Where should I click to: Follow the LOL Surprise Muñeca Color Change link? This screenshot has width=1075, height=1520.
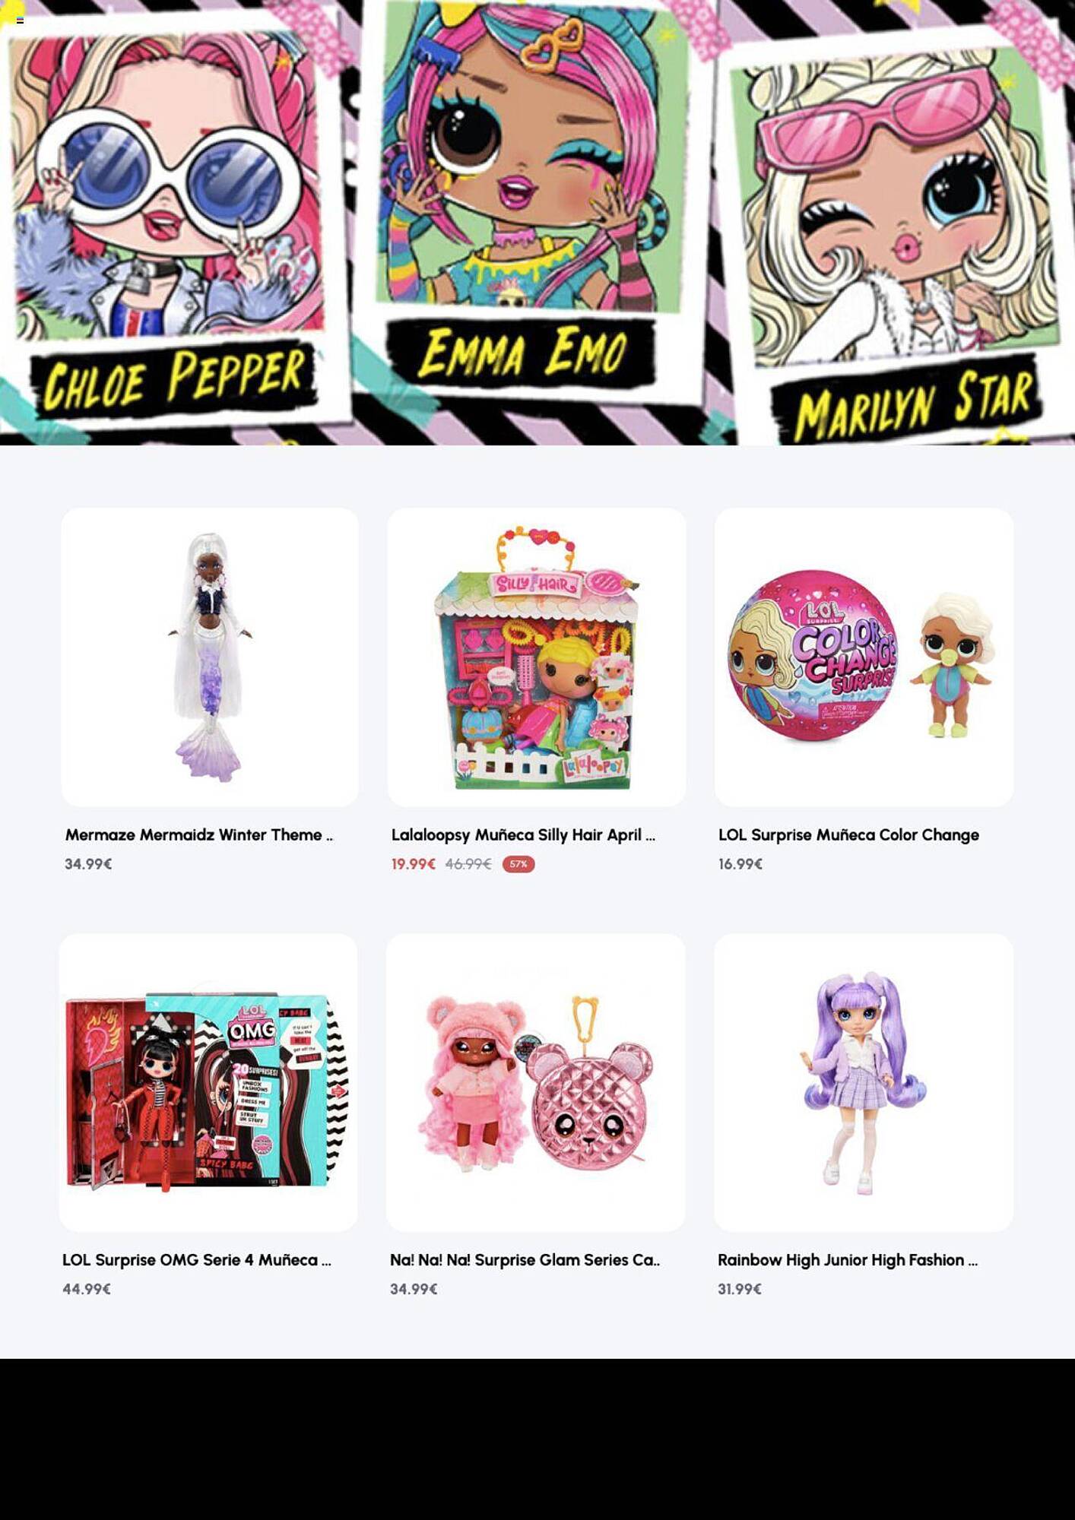(x=848, y=834)
